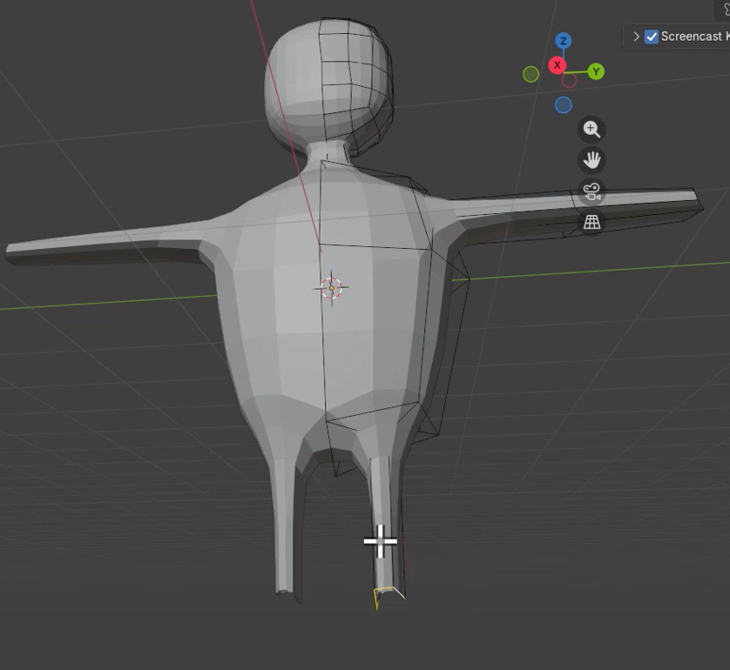Click the hand pan view button
The width and height of the screenshot is (730, 670).
[x=591, y=160]
